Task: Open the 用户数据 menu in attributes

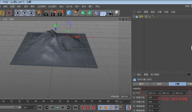Action: 155,75
